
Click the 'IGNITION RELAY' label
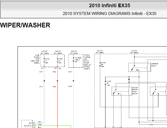(155, 65)
